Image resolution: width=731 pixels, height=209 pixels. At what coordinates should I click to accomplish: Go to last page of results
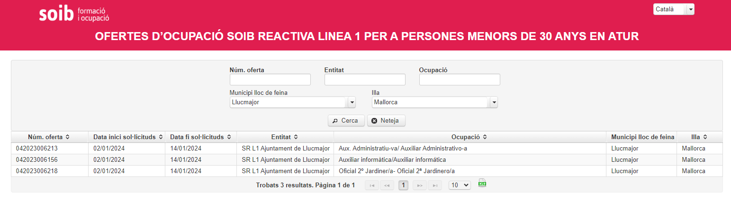pyautogui.click(x=434, y=185)
